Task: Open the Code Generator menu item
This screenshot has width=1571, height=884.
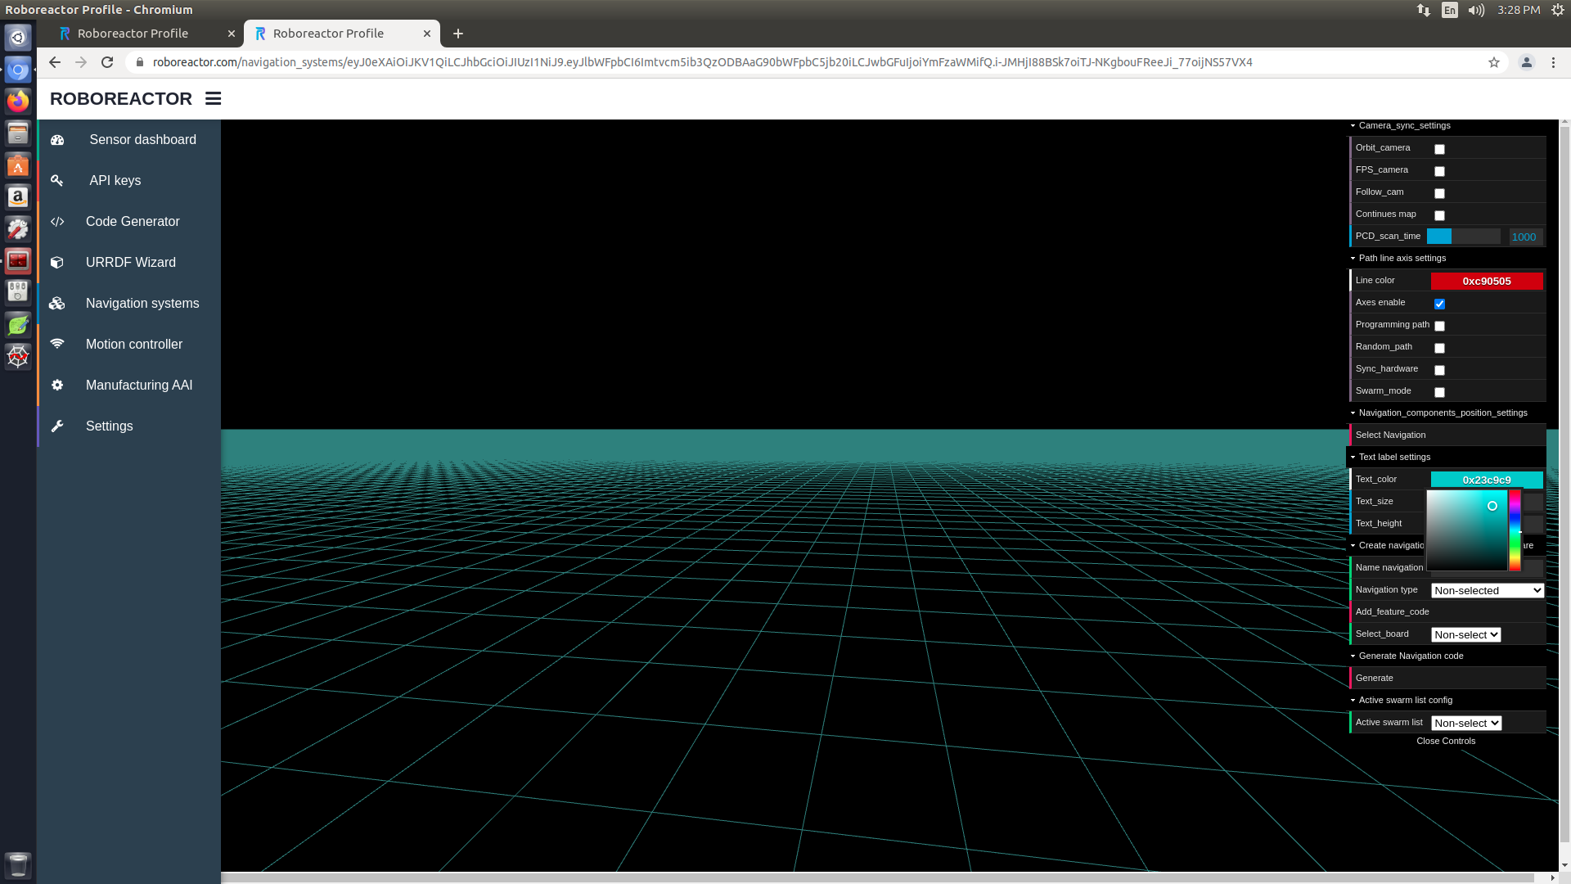Action: (x=128, y=222)
